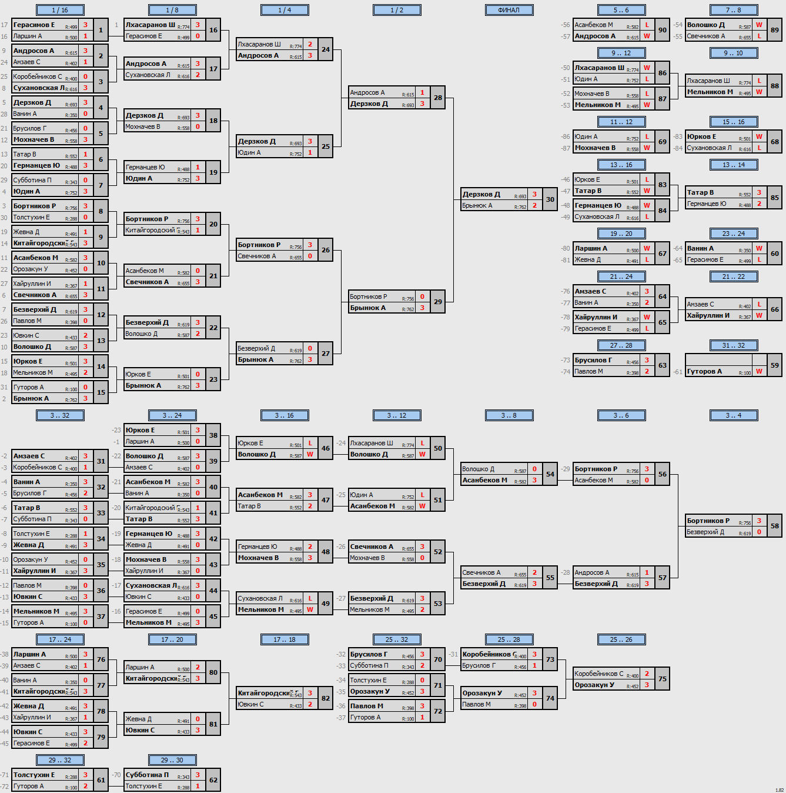786x793 pixels.
Task: Open the "1 / 2" round header
Action: [397, 10]
